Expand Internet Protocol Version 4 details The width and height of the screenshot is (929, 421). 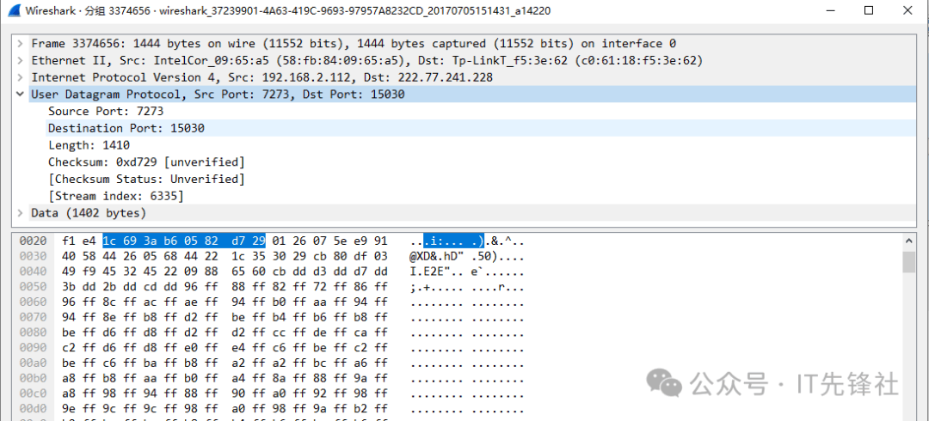coord(21,77)
